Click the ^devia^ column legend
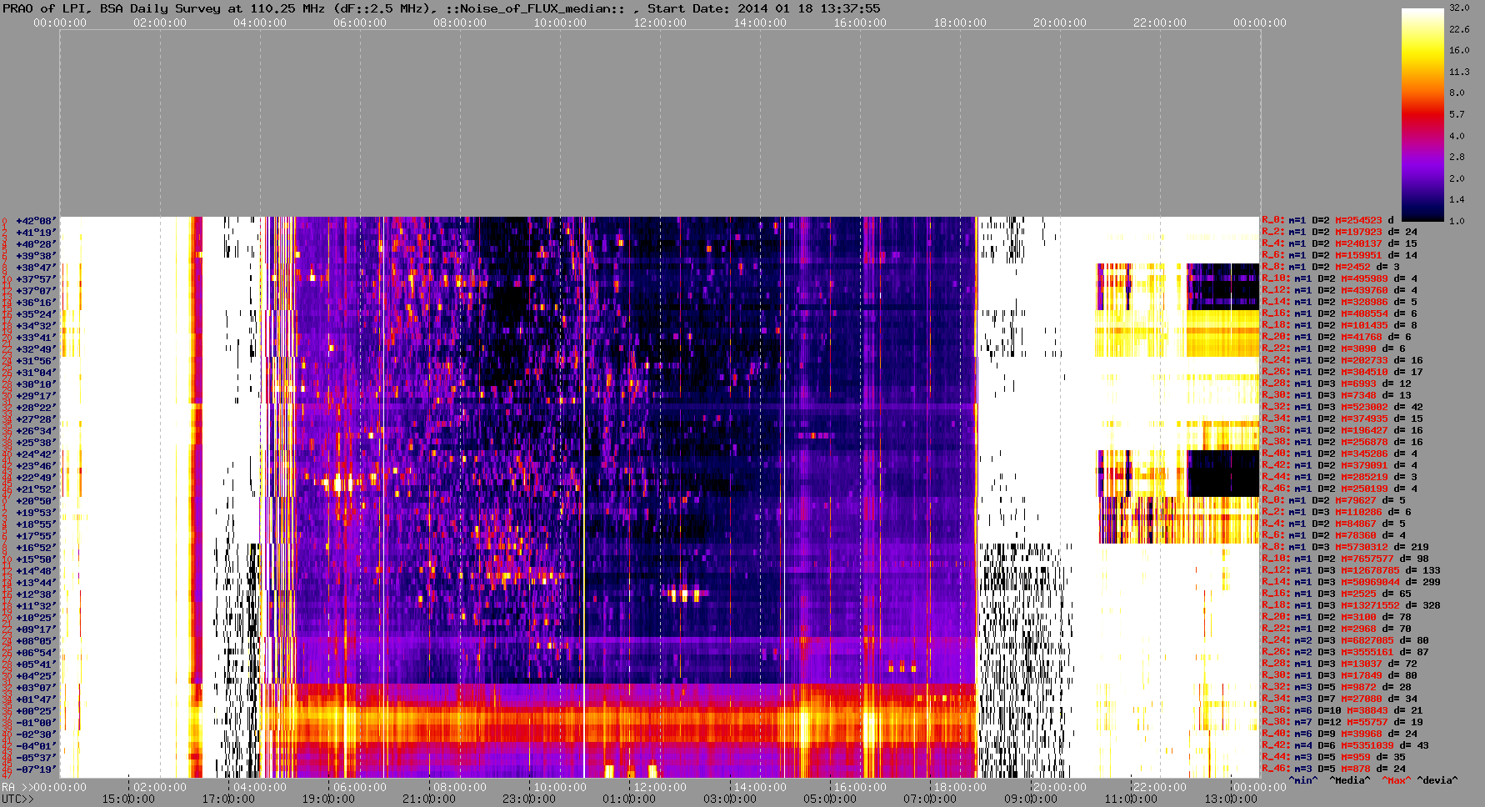Viewport: 1485px width, 807px height. point(1437,781)
